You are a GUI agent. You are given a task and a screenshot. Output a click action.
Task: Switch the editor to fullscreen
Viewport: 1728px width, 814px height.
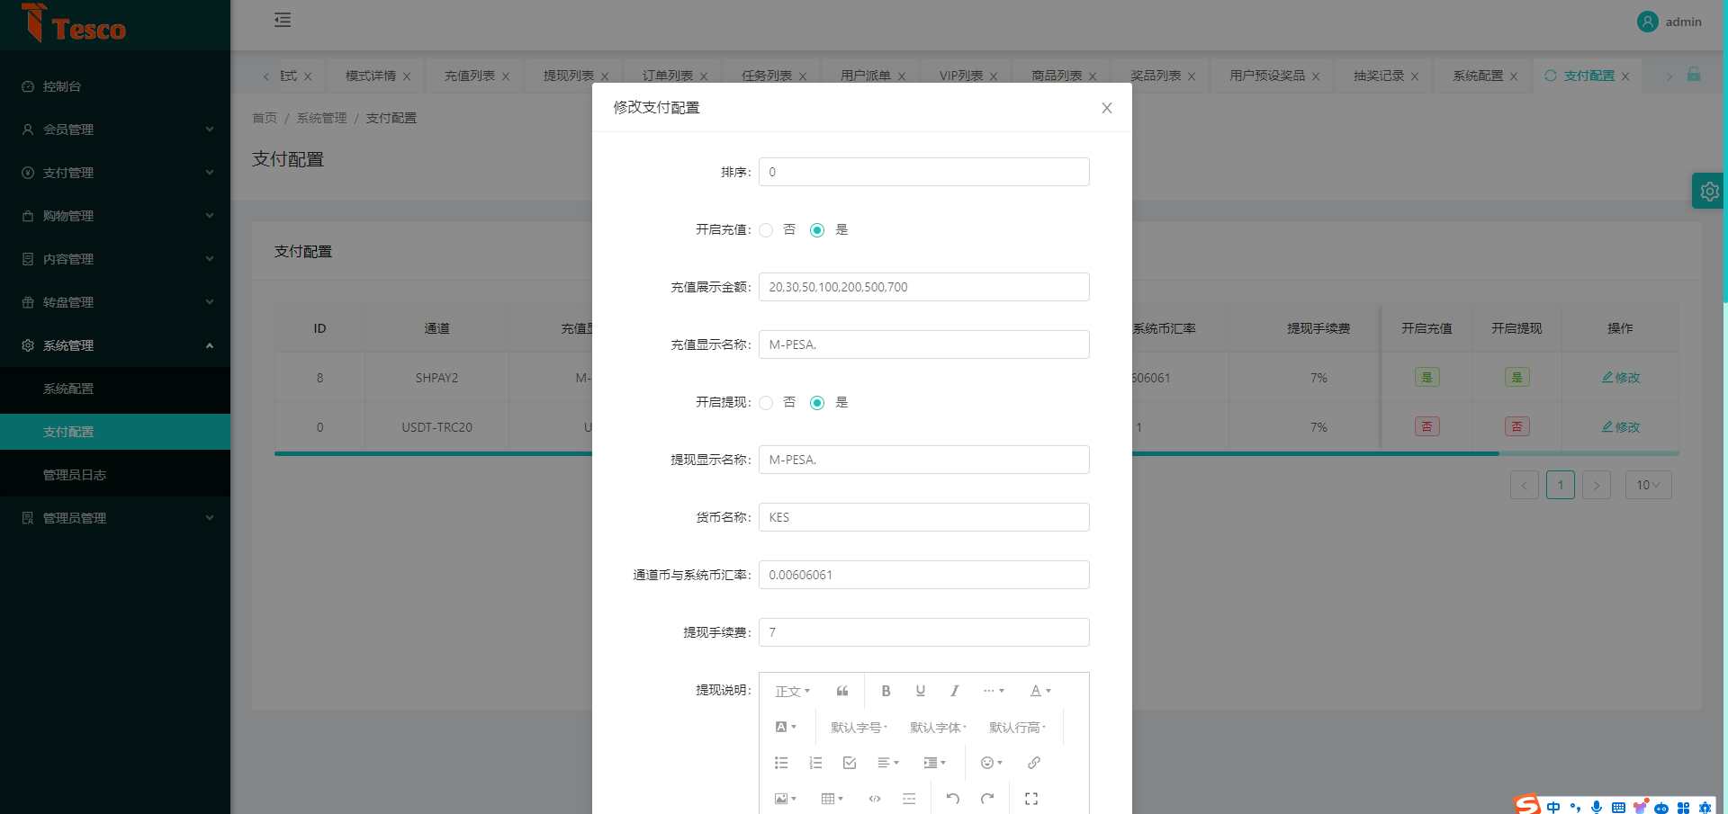click(1031, 799)
